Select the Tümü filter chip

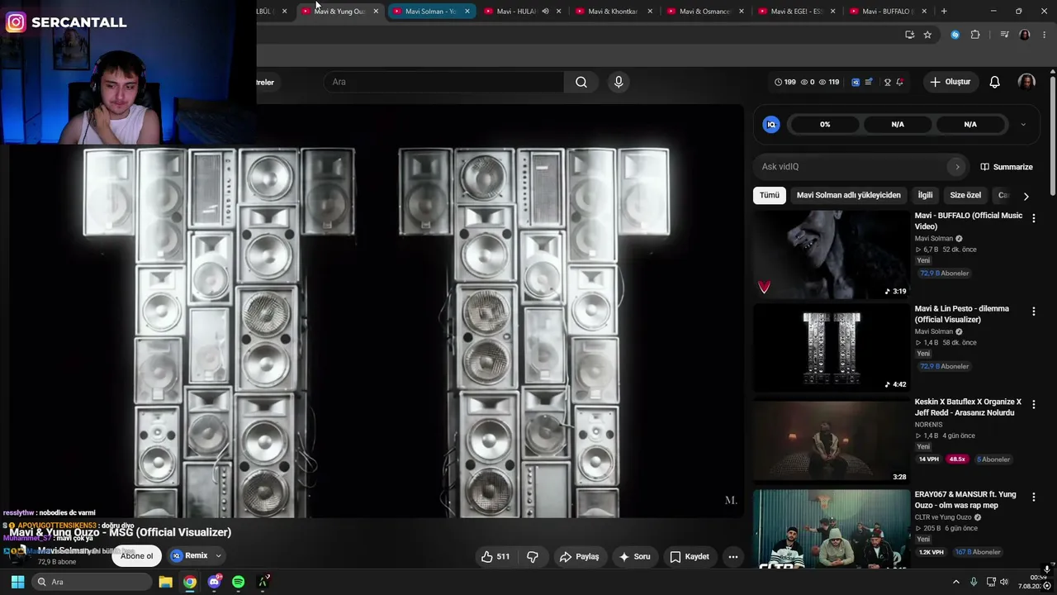click(770, 195)
